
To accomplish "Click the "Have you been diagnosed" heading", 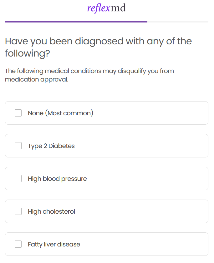I will (98, 47).
